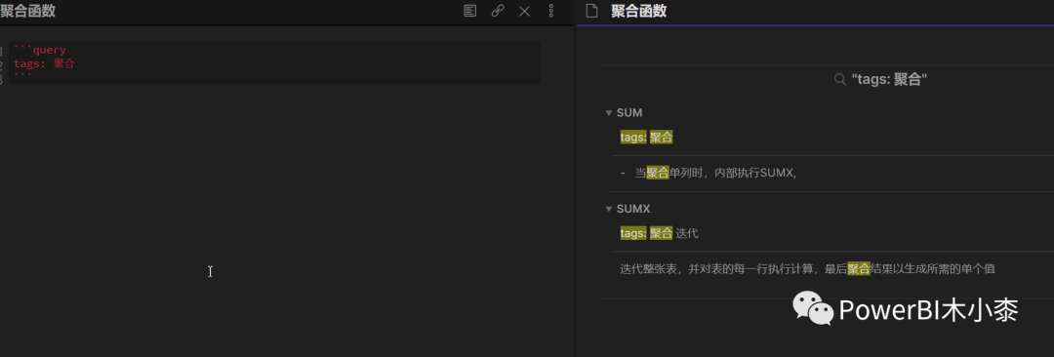Collapse the SUM result group
Viewport: 1054px width, 357px height.
pos(608,113)
